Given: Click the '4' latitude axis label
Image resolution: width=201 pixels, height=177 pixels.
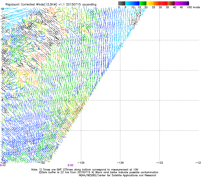Looking at the screenshot, I should tap(2, 100).
